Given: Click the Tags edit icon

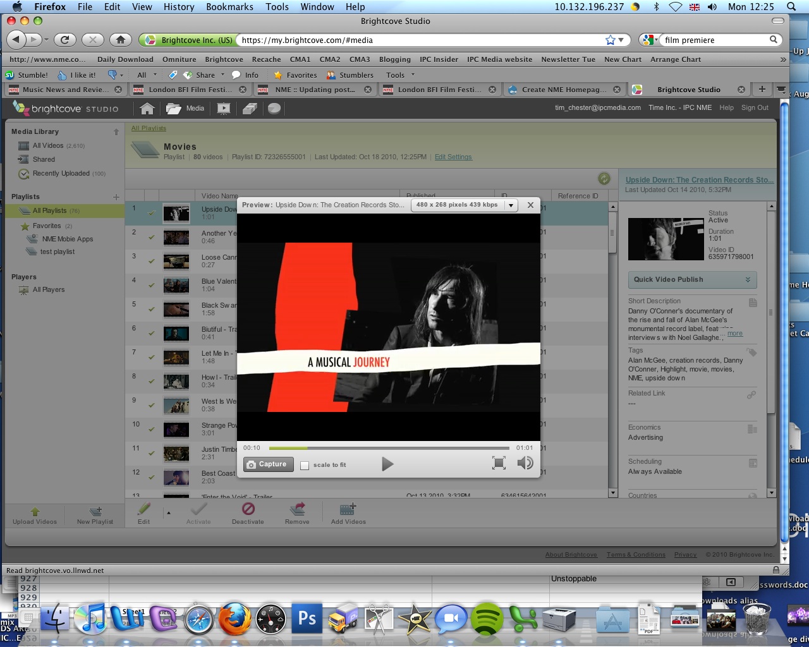Looking at the screenshot, I should tap(751, 352).
